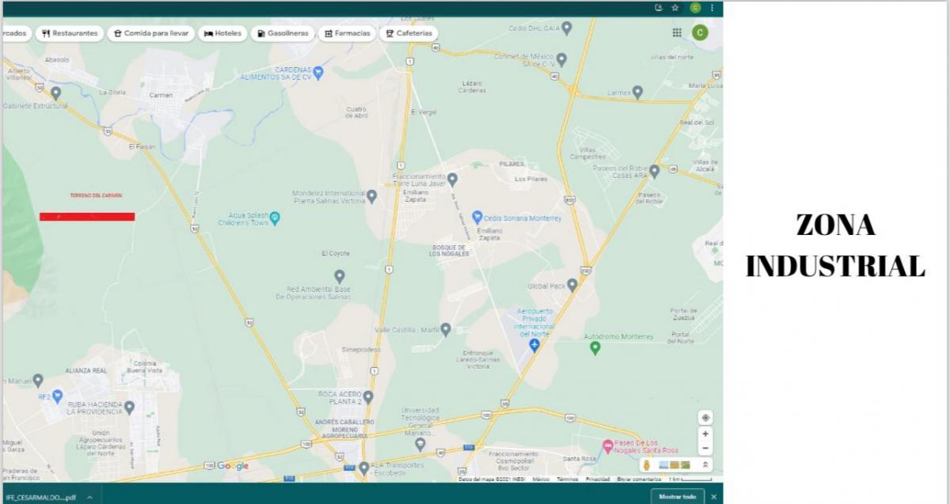This screenshot has width=950, height=504.
Task: Filter map by Farmacias
Action: coord(348,33)
